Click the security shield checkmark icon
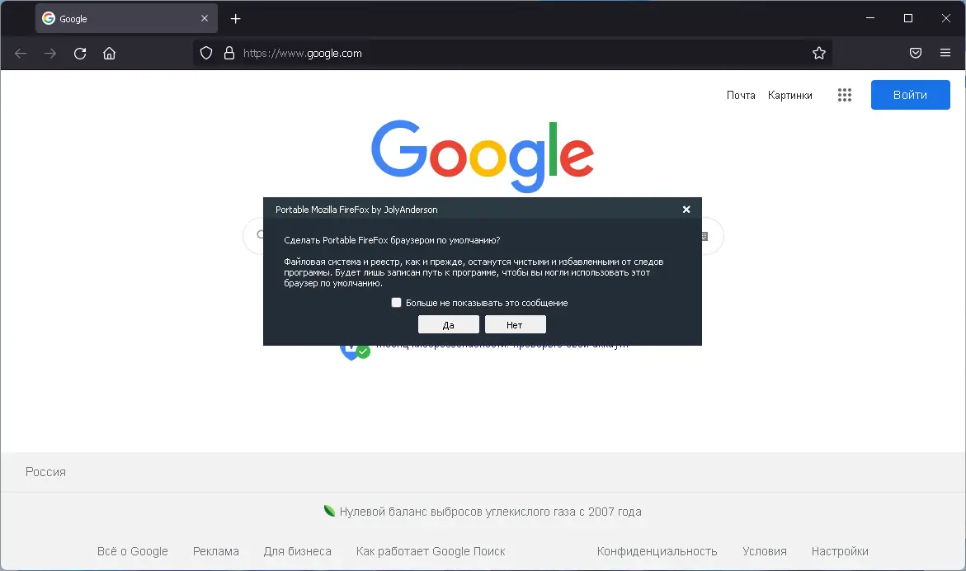The image size is (966, 571). tap(354, 352)
